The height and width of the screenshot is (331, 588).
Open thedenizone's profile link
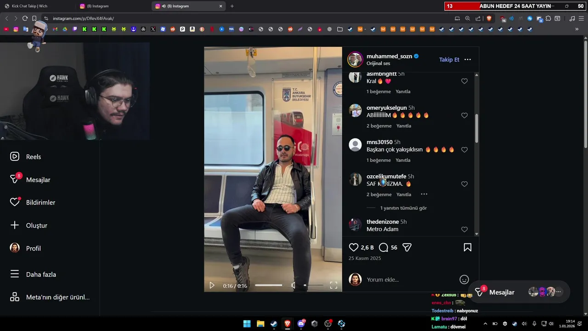[x=383, y=222]
